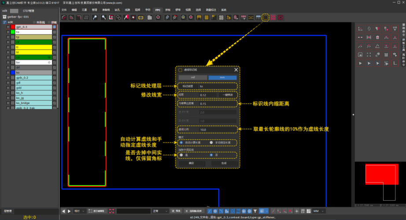The height and width of the screenshot is (220, 406).
Task: Click the previous arrow in bottom bar
Action: [63, 211]
